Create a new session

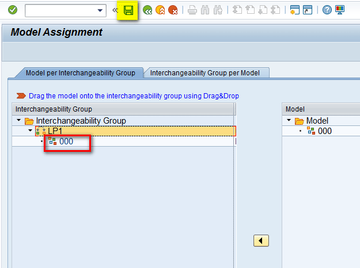coord(295,10)
